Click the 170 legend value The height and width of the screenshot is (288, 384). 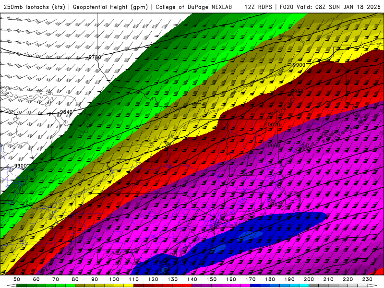click(251, 279)
